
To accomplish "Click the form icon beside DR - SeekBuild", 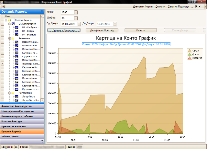I will 16,35.
